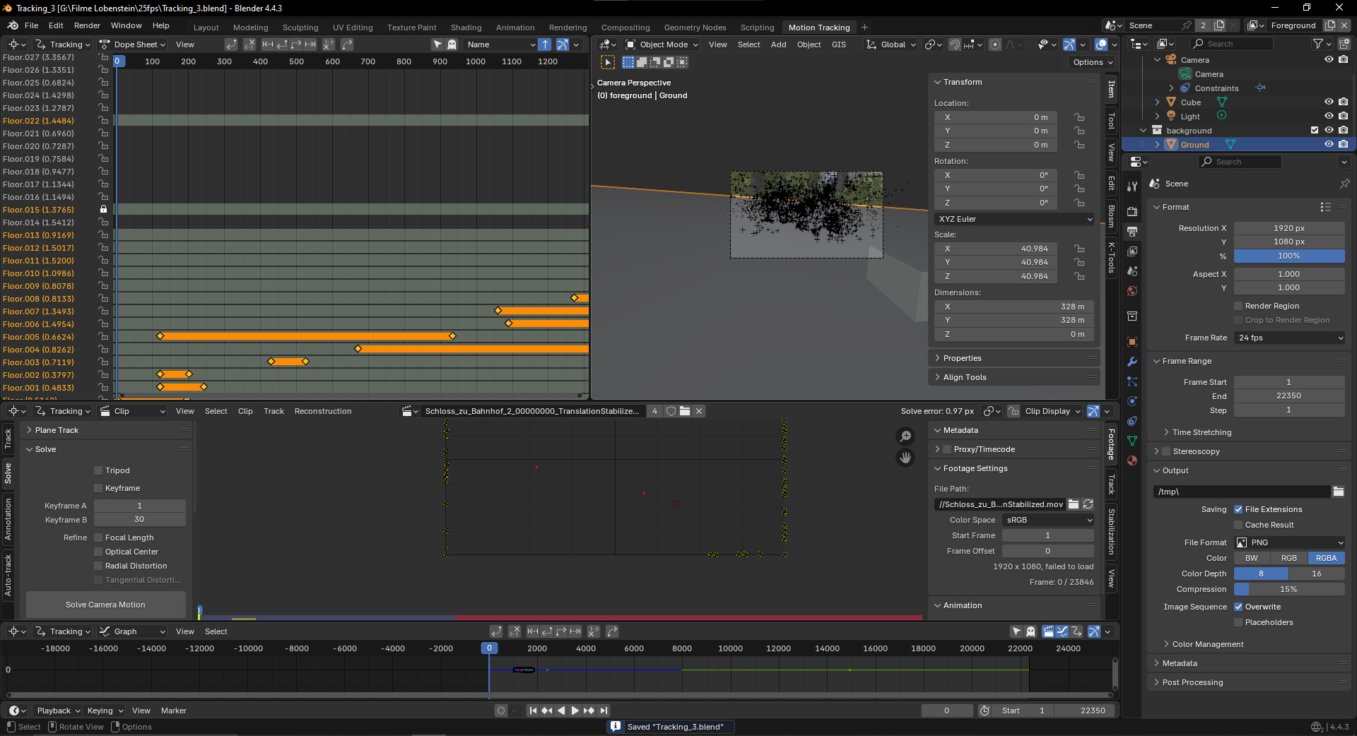Toggle Overwrite image sequence checkbox

(1238, 607)
